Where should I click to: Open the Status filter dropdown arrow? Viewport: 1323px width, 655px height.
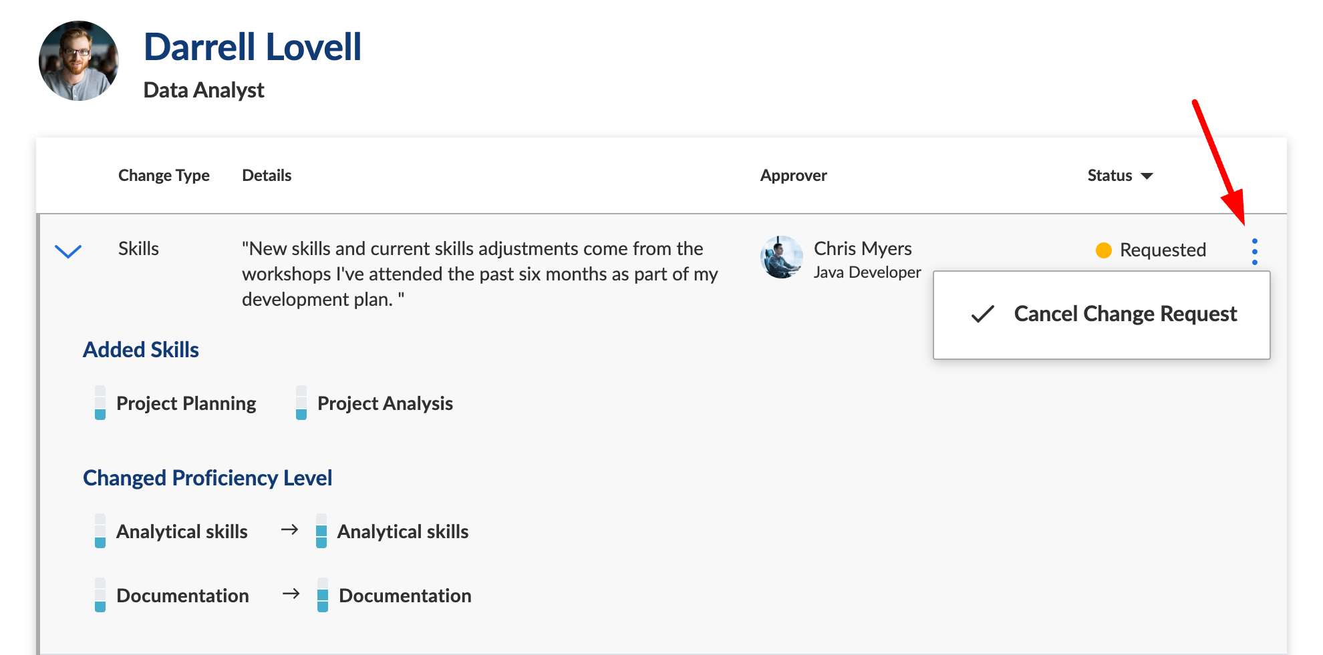pos(1147,176)
